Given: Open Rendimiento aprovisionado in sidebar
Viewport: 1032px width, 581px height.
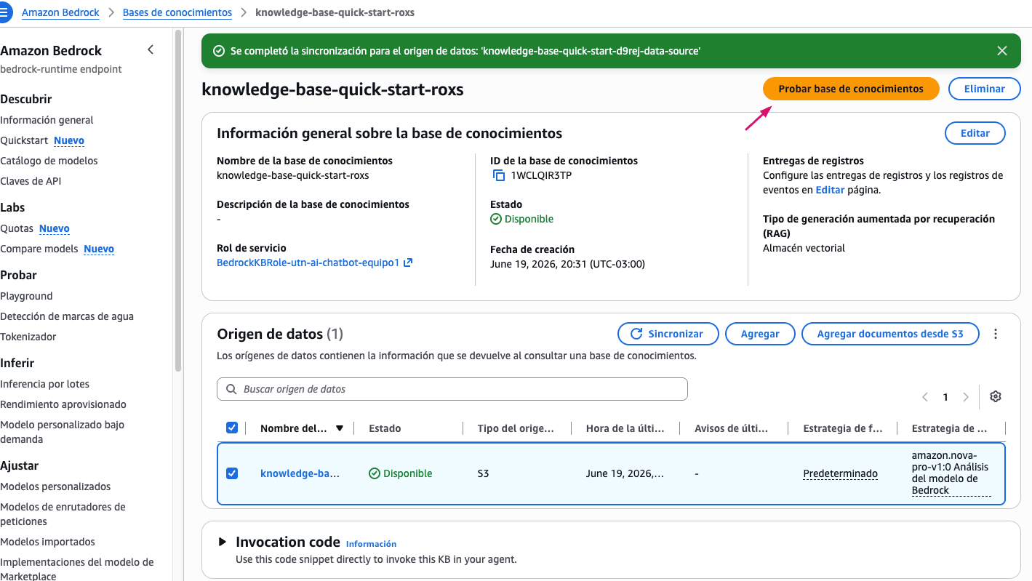Looking at the screenshot, I should click(63, 404).
